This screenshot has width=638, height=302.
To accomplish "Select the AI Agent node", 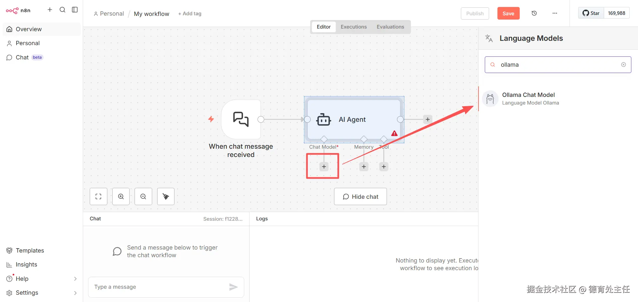I will click(x=354, y=119).
